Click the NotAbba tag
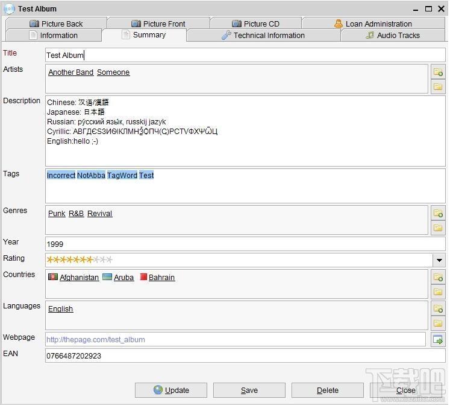This screenshot has width=450, height=405. point(91,175)
